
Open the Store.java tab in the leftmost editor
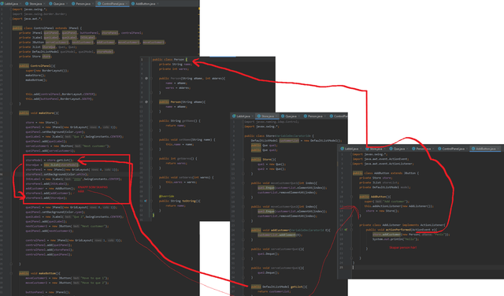point(35,3)
